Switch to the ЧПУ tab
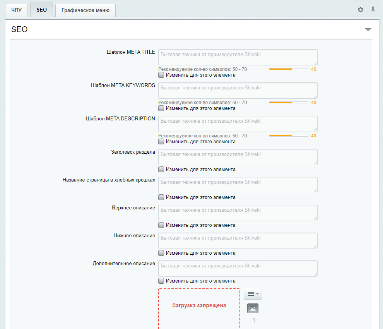Image resolution: width=383 pixels, height=329 pixels. pos(17,10)
